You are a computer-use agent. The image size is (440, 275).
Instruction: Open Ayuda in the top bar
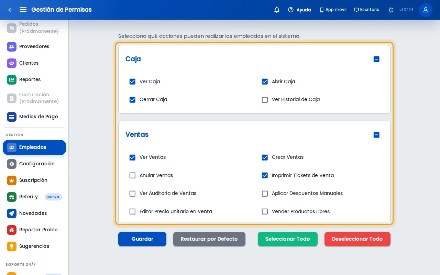(x=299, y=10)
